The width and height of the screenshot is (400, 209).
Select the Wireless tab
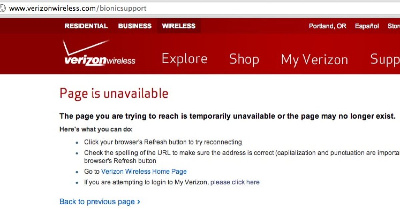(179, 26)
